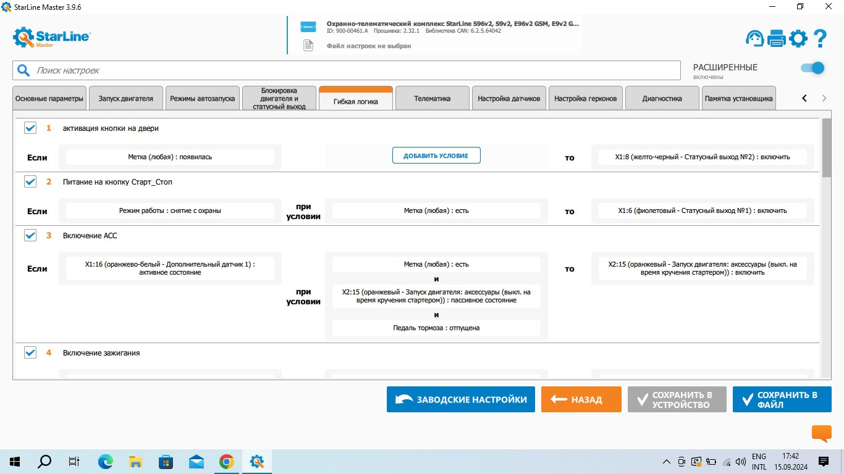Viewport: 844px width, 474px height.
Task: Click the StarLine Master taskbar icon
Action: 257,462
